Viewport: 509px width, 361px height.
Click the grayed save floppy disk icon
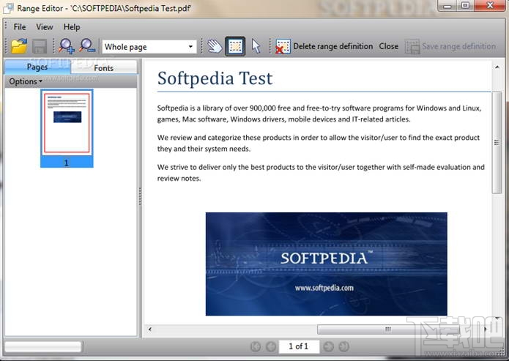(x=40, y=46)
